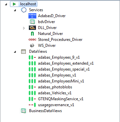The width and height of the screenshot is (120, 122).
Task: Select the Stored_Procedures_Driver label
Action: [60, 40]
